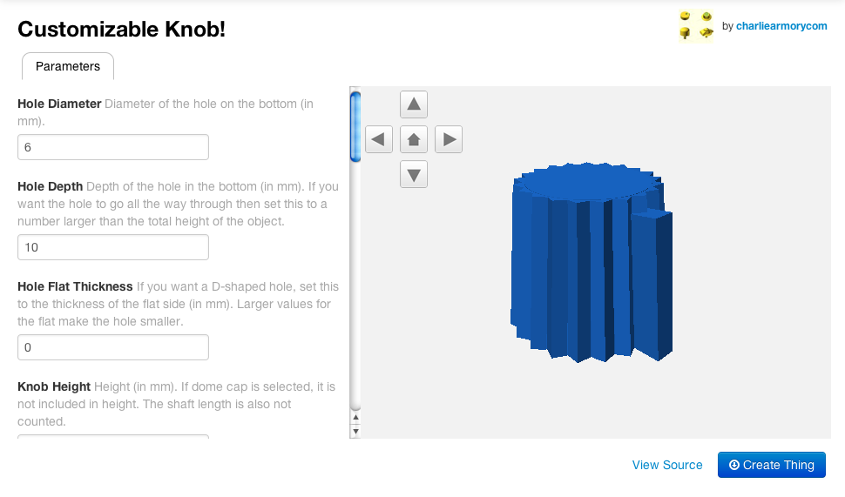This screenshot has width=845, height=497.
Task: Click the blue 3D knob model preview
Action: coord(592,261)
